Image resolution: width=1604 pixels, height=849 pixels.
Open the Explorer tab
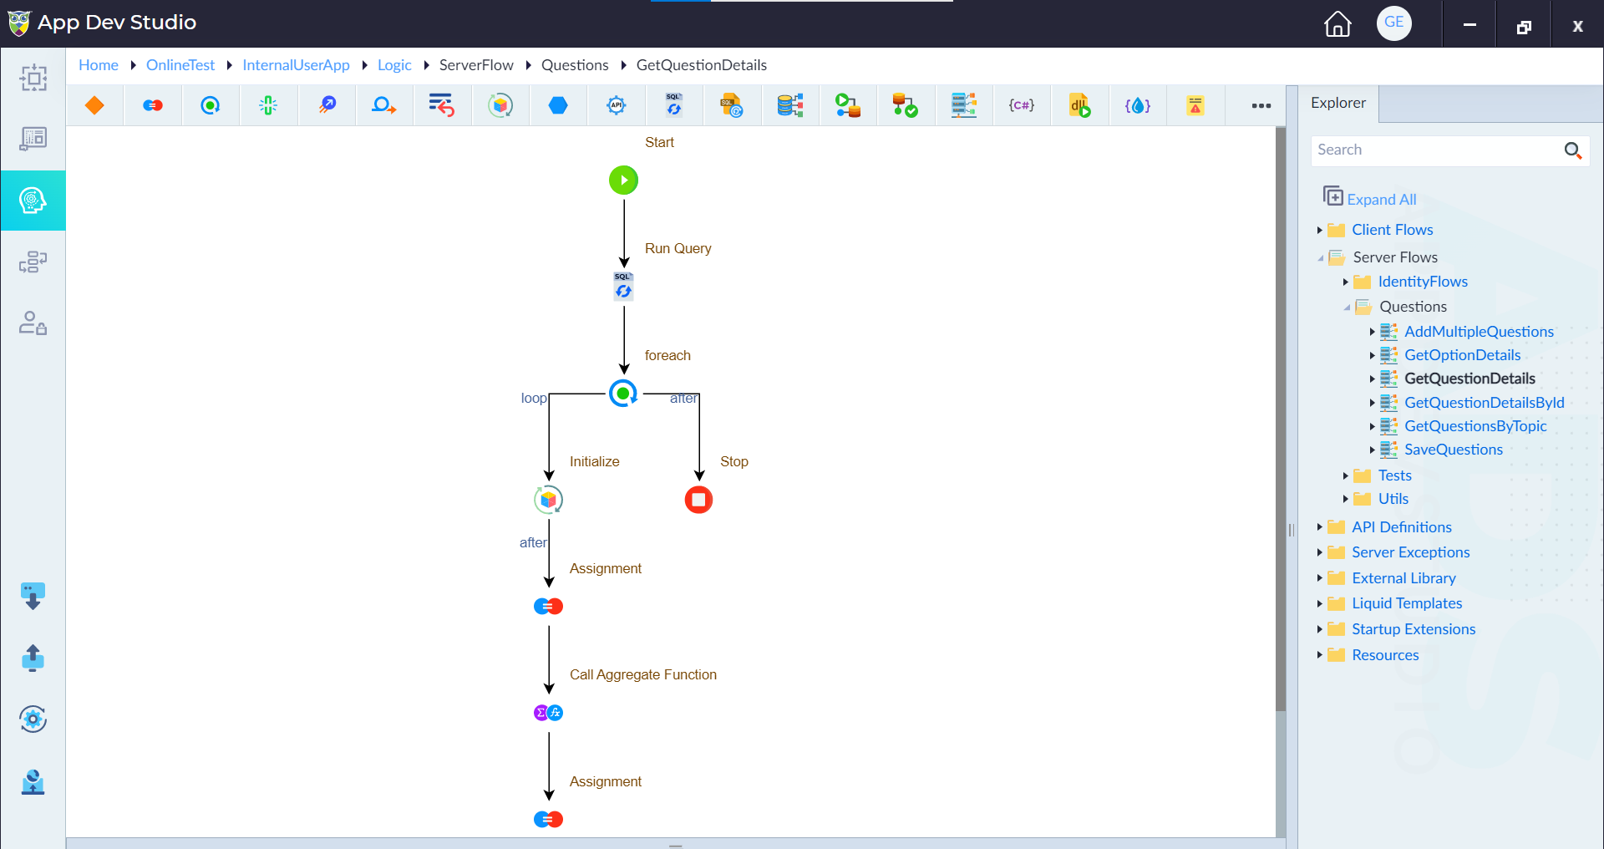click(1338, 104)
